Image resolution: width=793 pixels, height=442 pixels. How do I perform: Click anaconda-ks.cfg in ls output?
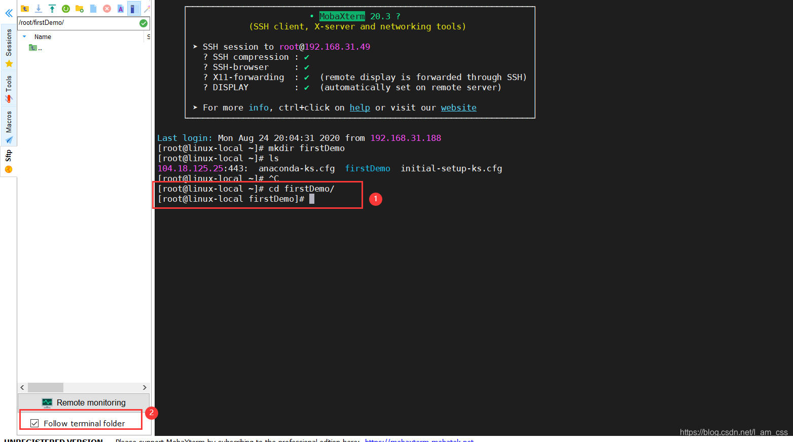pyautogui.click(x=297, y=168)
